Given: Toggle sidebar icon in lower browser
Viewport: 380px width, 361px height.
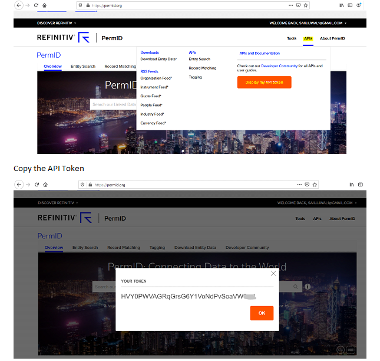Looking at the screenshot, I should point(361,185).
